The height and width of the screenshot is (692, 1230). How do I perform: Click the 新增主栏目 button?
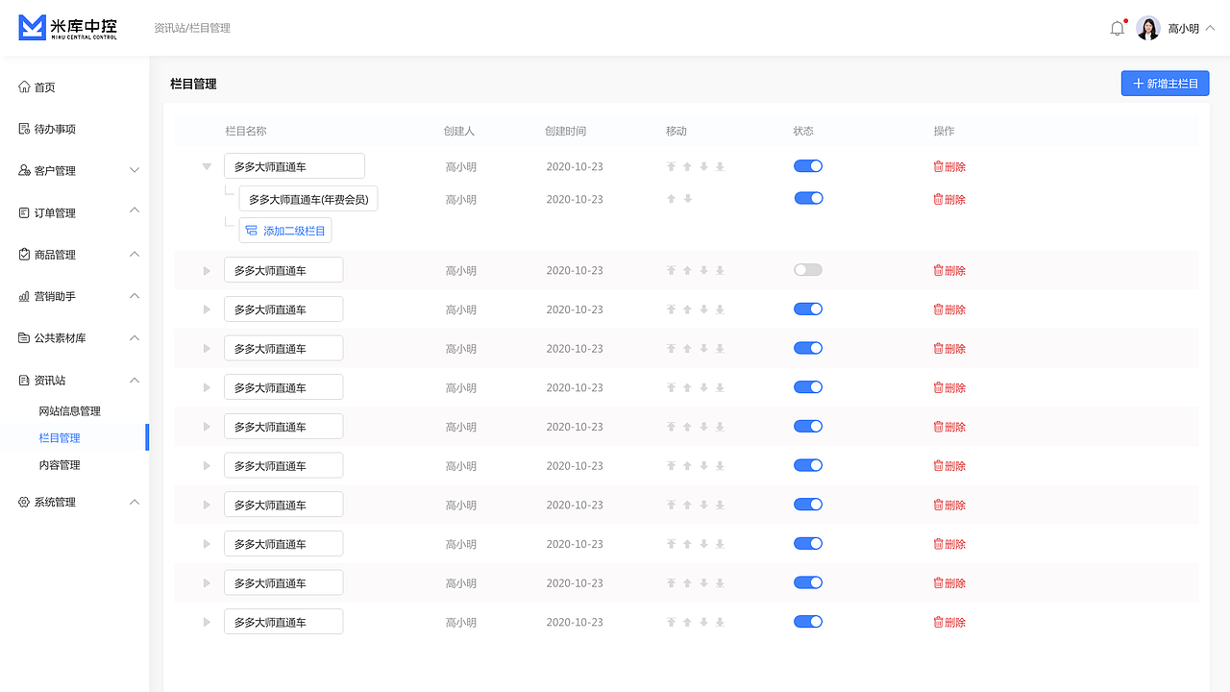(x=1165, y=84)
